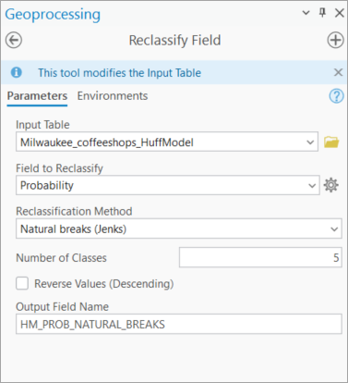The width and height of the screenshot is (348, 383).
Task: Expand the Reclassification Method dropdown
Action: 334,229
